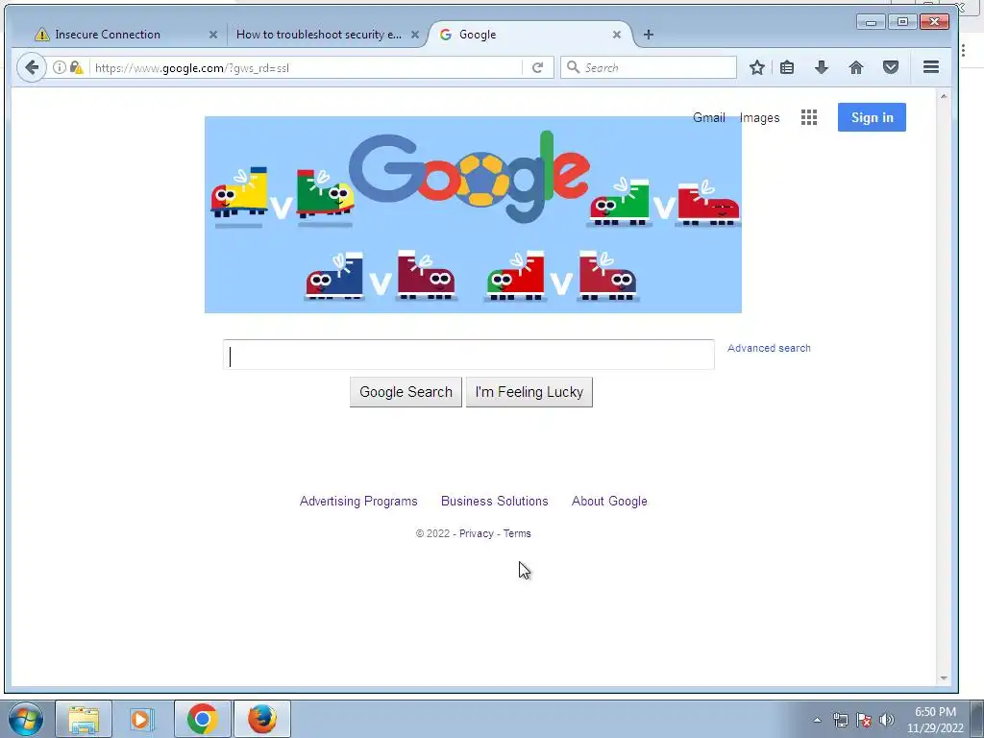The width and height of the screenshot is (984, 738).
Task: Close the Insecure Connection tab
Action: pos(213,35)
